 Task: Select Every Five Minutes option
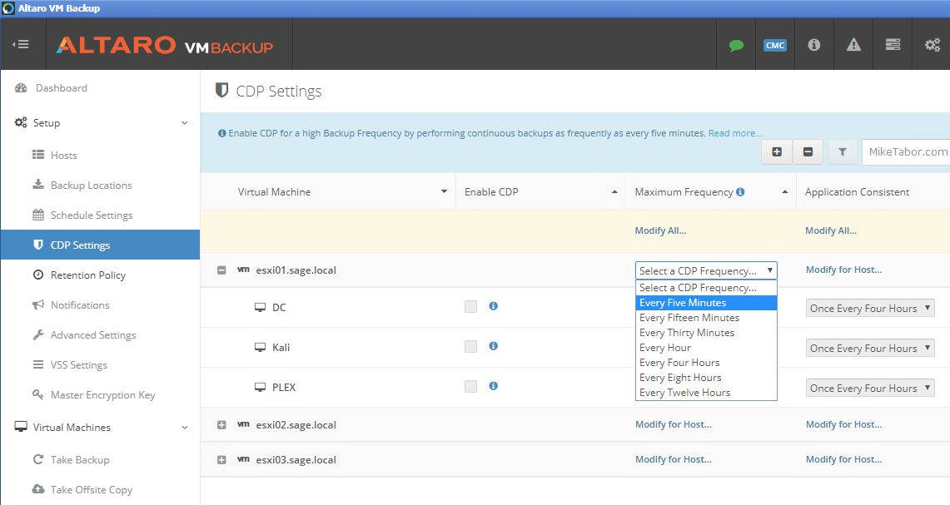point(706,303)
